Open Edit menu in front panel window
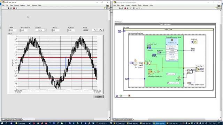 click(7, 5)
